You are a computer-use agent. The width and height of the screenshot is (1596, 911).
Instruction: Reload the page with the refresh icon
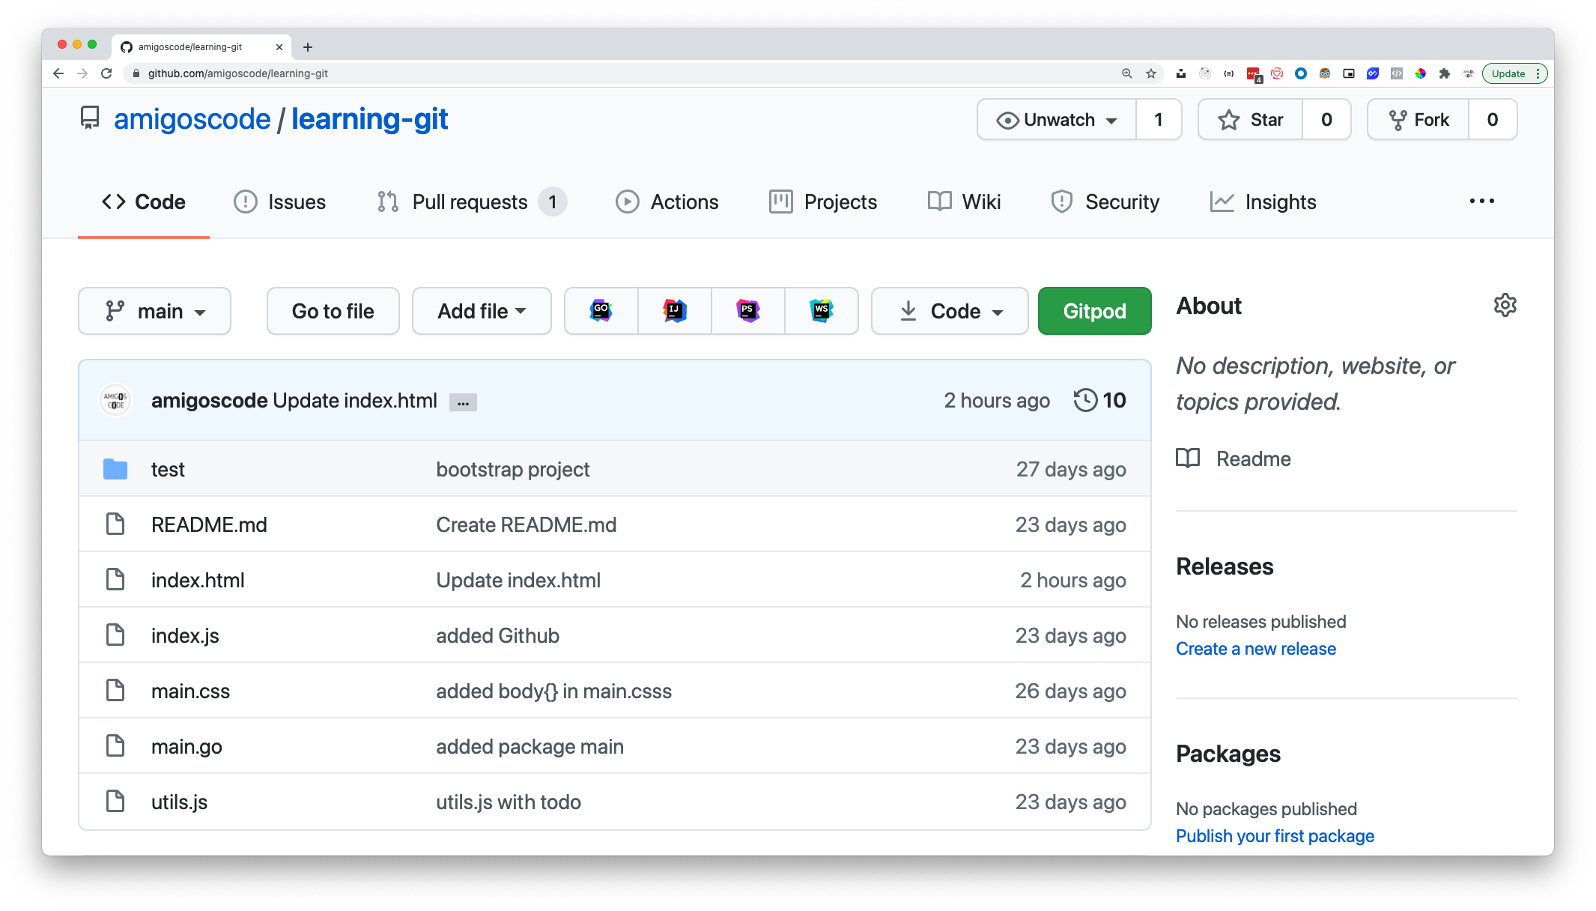[106, 73]
